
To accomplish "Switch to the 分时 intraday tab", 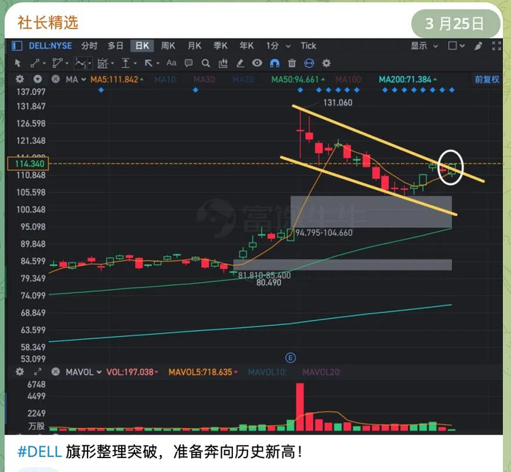I will [x=89, y=46].
